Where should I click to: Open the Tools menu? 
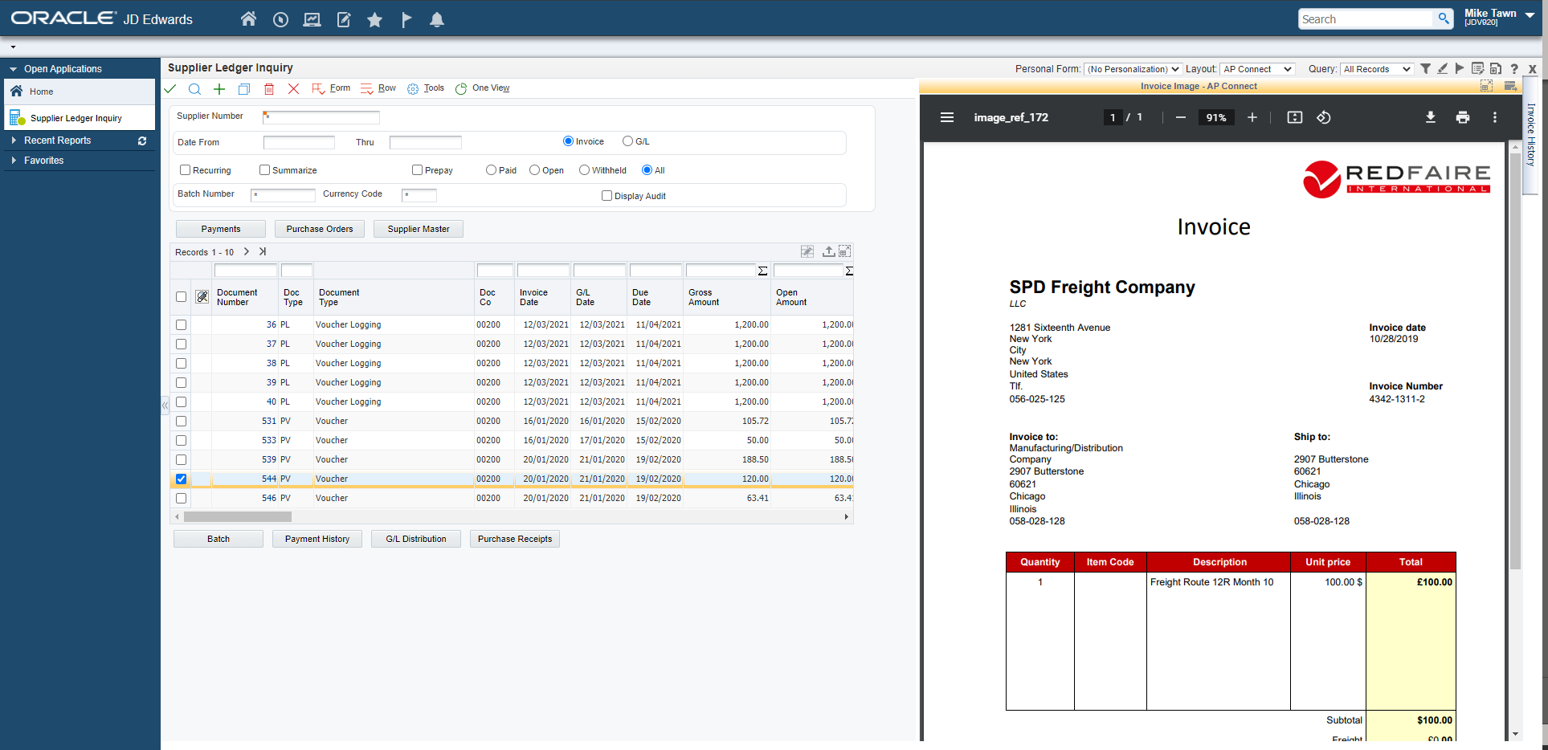pos(433,88)
